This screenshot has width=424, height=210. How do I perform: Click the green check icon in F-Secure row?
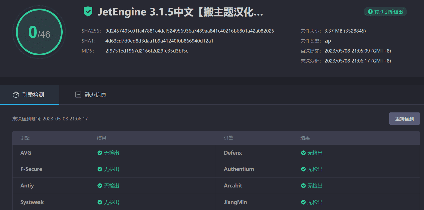[100, 169]
